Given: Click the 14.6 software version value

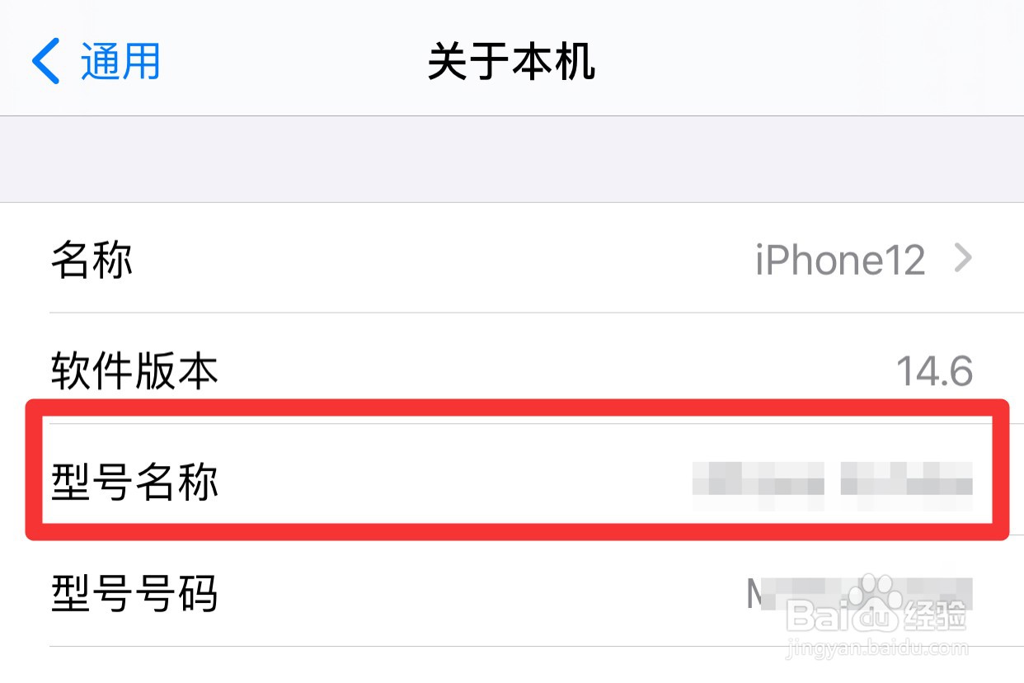Looking at the screenshot, I should (x=935, y=372).
